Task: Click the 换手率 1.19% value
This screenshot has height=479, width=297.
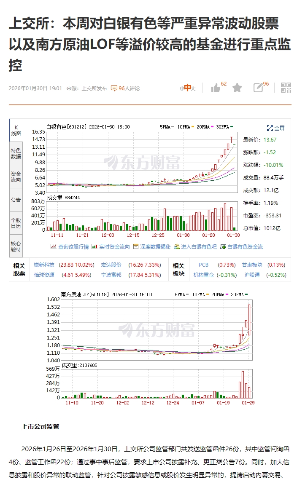Action: point(271,203)
